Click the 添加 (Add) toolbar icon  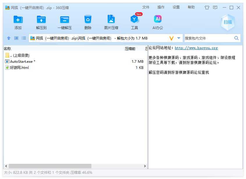click(18, 19)
